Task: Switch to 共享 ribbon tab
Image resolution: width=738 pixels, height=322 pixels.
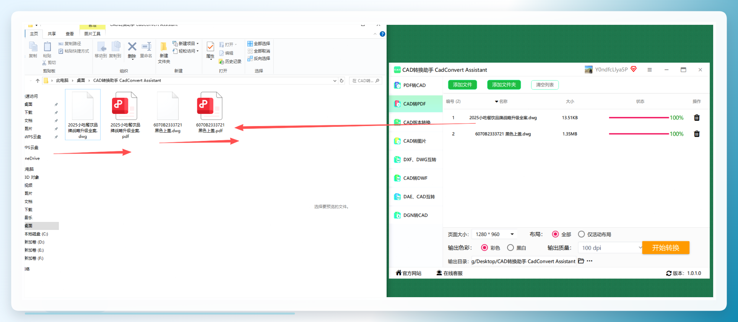Action: click(52, 34)
